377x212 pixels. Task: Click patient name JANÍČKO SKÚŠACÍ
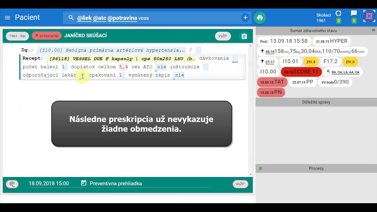coord(85,36)
